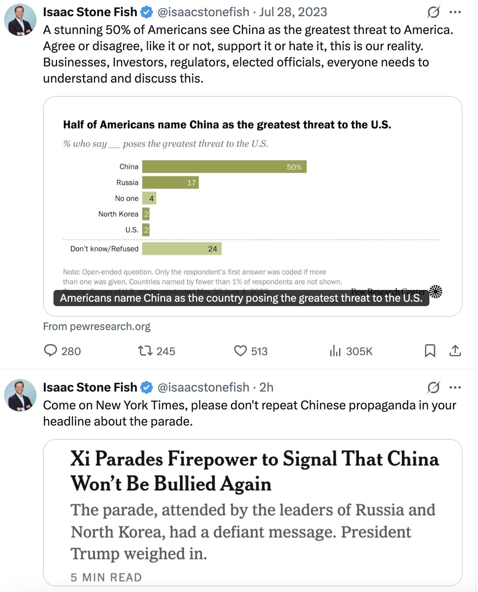Click the avatar photo on the first tweet

coord(20,20)
